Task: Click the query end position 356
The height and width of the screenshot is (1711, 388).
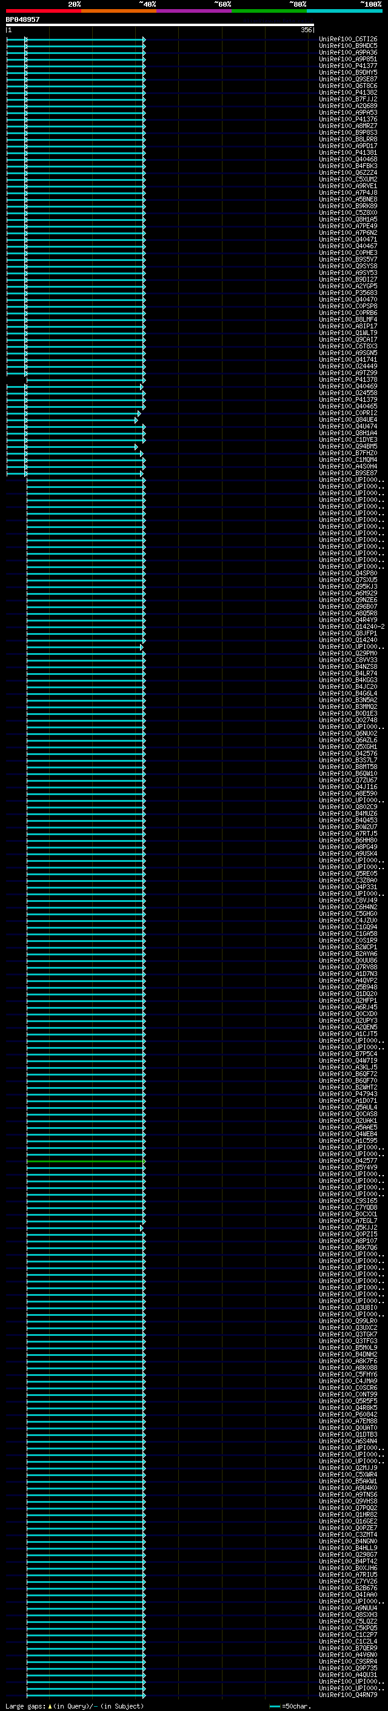Action: coord(306,30)
